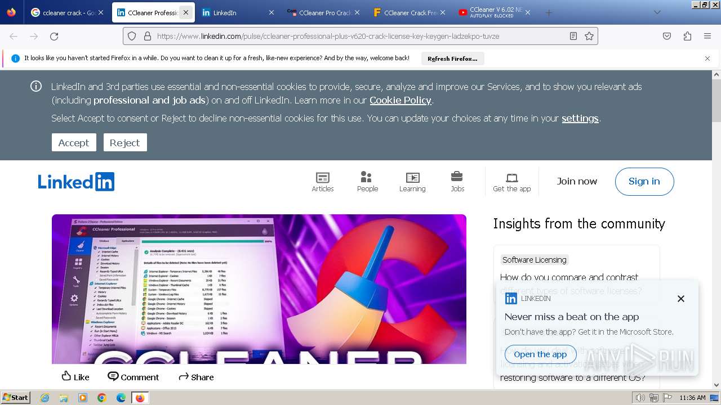Screen dimensions: 721x405
Task: Click the scrollbar down arrow
Action: pos(716,385)
